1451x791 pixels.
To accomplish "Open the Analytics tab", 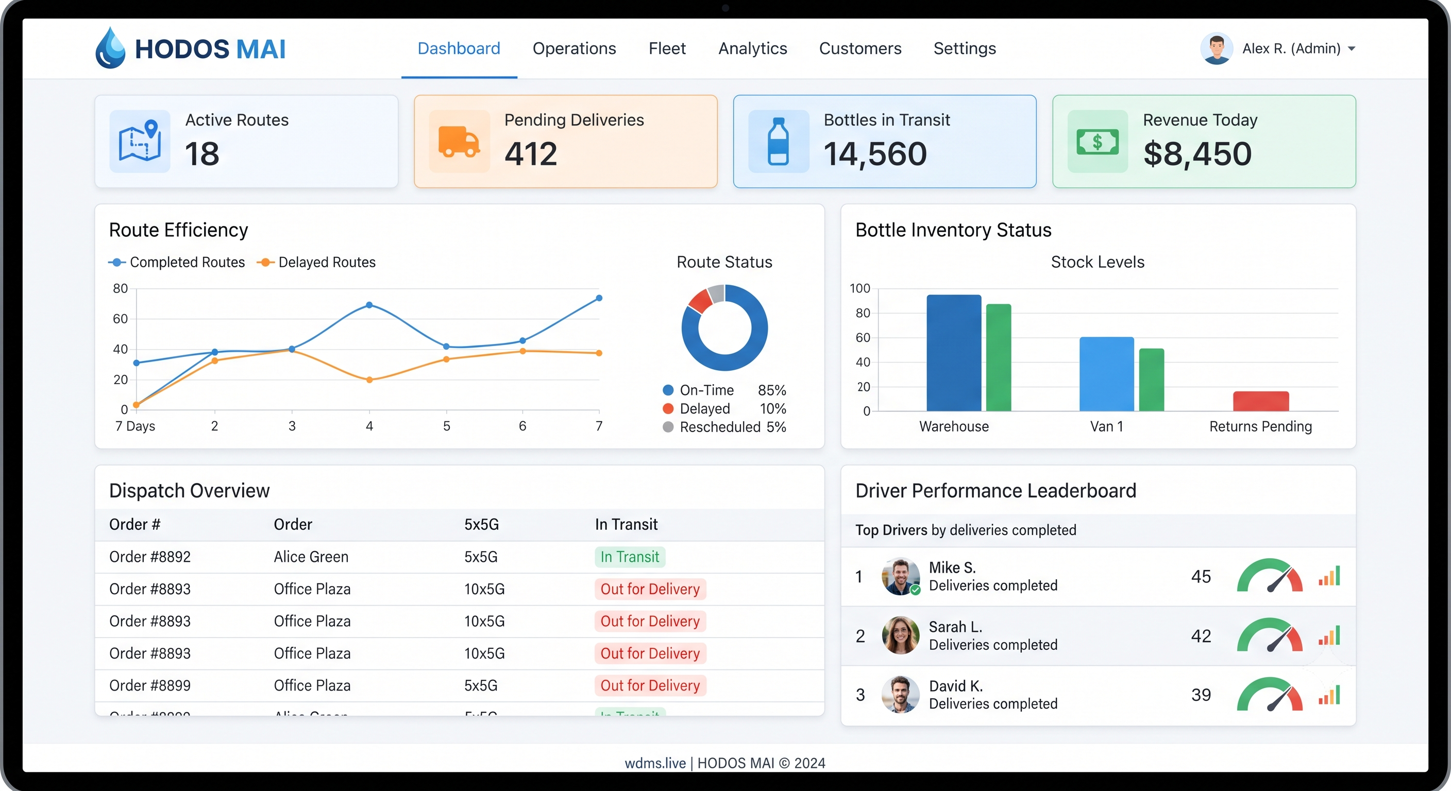I will coord(752,48).
